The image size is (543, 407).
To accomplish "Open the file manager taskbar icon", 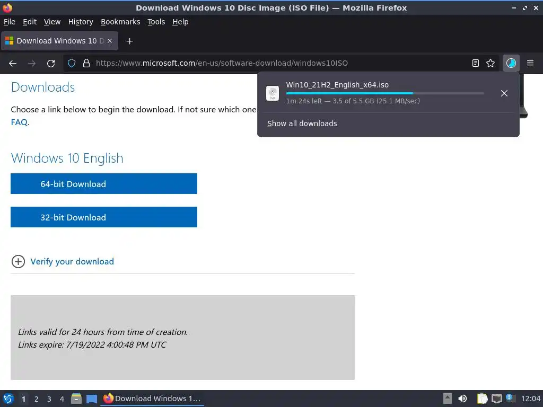I will tap(76, 399).
